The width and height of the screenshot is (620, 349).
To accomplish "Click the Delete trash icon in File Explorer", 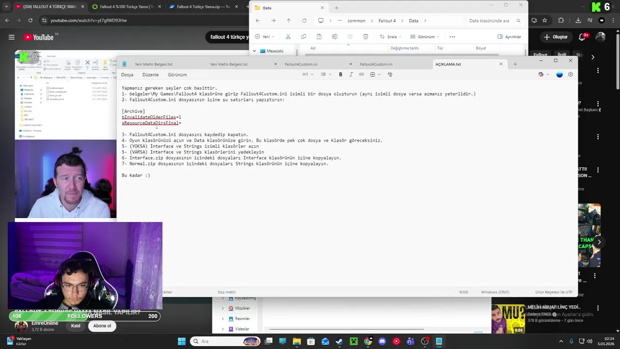I will coord(366,37).
